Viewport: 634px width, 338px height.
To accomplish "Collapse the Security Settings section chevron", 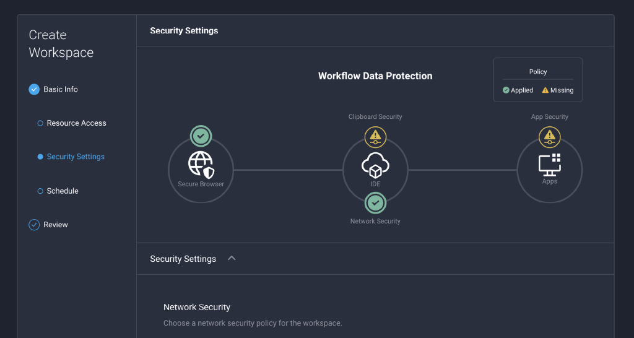I will coord(232,258).
